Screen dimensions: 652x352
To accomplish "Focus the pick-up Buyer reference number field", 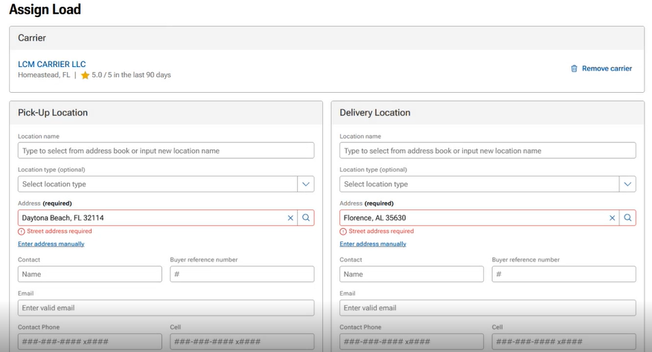I will 242,274.
